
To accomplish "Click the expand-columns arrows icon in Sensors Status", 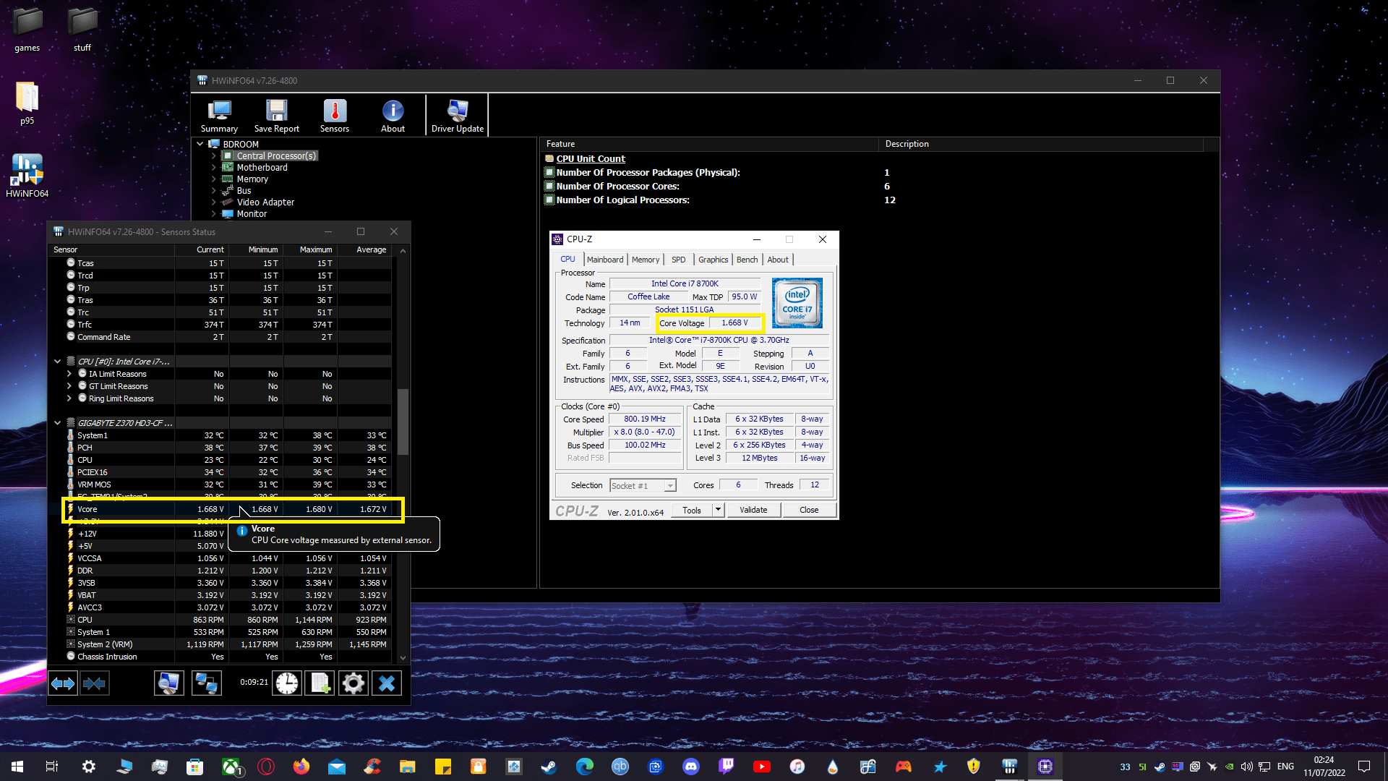I will click(63, 683).
